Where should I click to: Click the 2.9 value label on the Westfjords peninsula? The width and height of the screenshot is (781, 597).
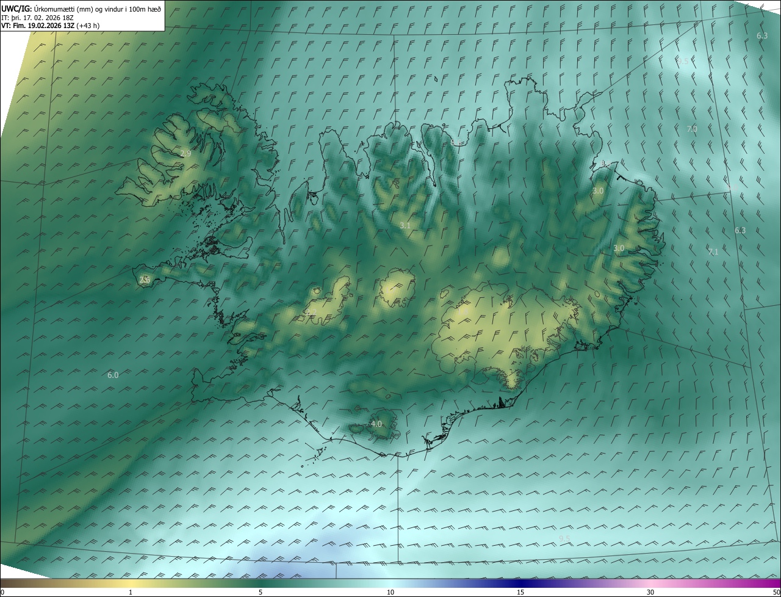pyautogui.click(x=185, y=153)
